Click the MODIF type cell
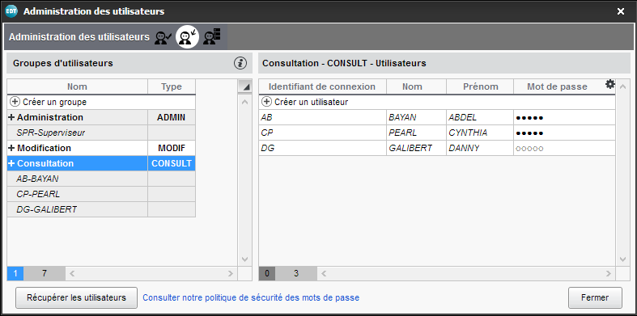The width and height of the screenshot is (637, 316). [x=172, y=148]
